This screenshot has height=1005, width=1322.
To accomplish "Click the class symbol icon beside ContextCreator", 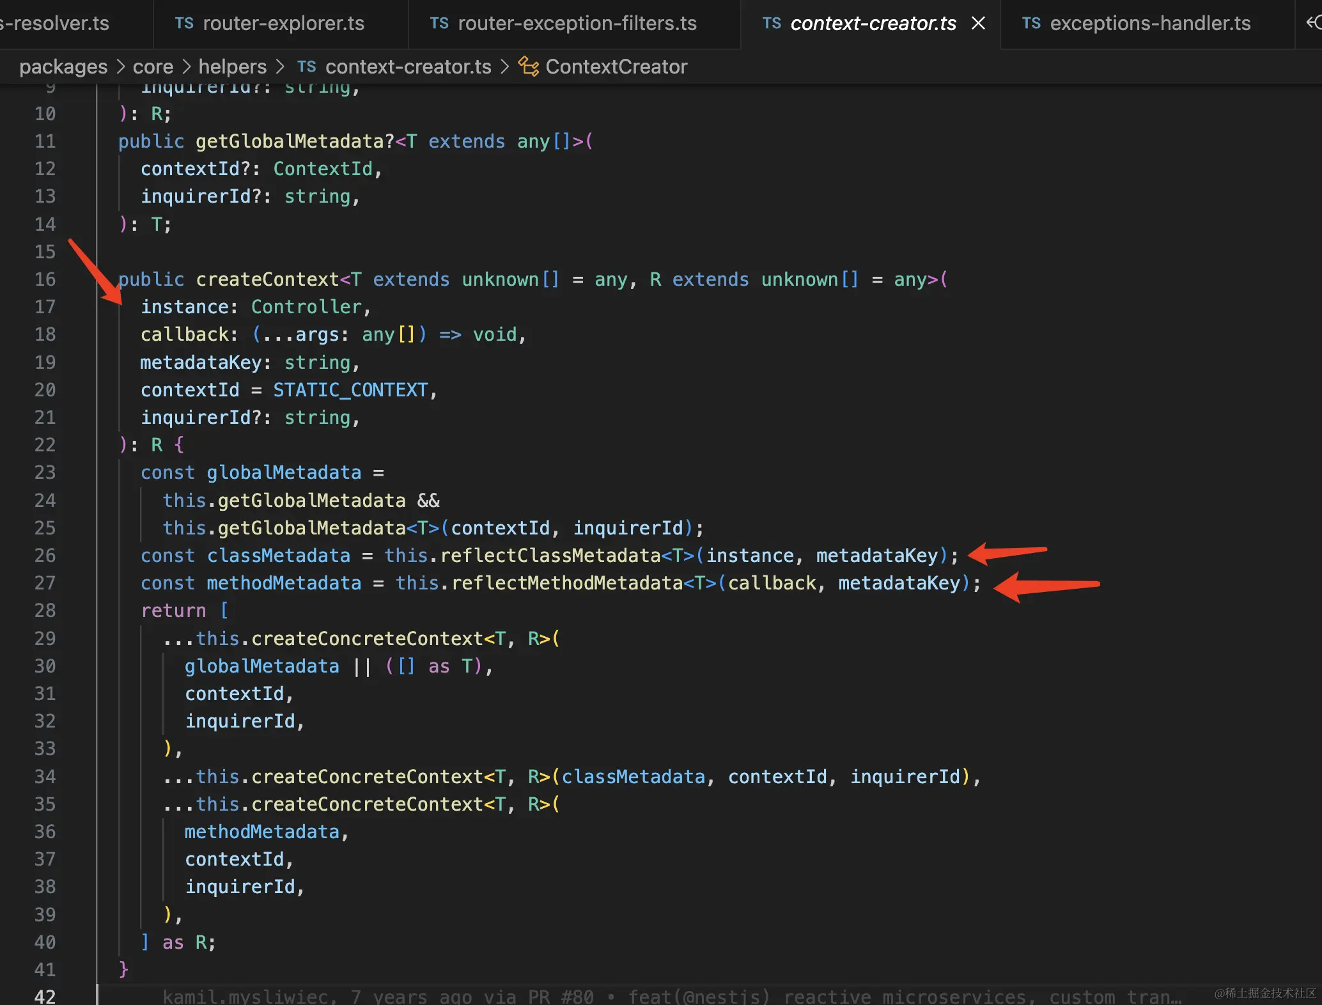I will (528, 66).
